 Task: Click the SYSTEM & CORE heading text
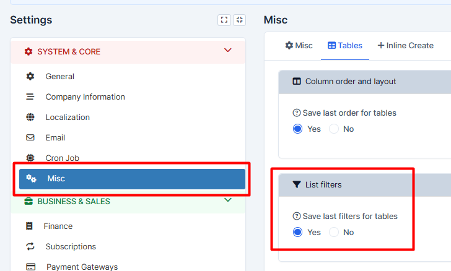tap(69, 52)
